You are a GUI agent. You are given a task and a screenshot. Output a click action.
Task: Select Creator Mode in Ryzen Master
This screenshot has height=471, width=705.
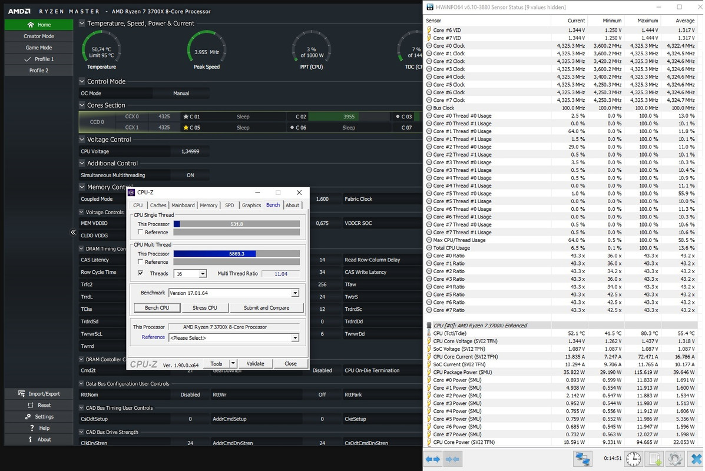(39, 36)
